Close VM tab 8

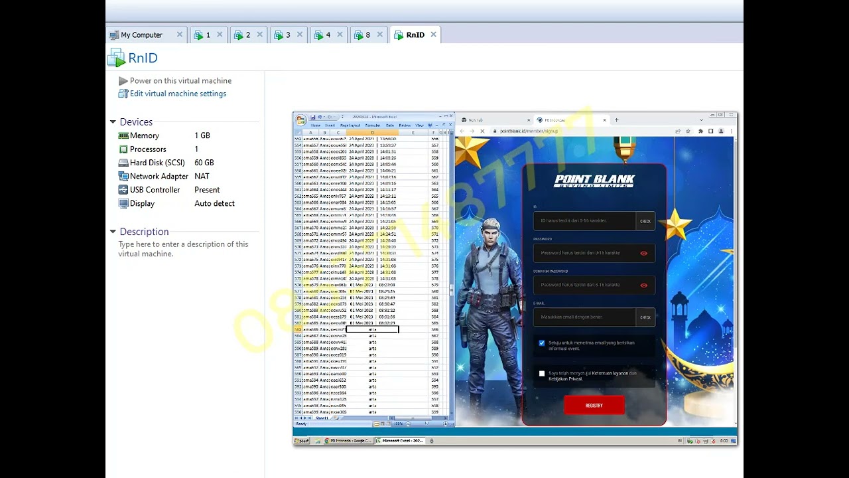pos(380,35)
